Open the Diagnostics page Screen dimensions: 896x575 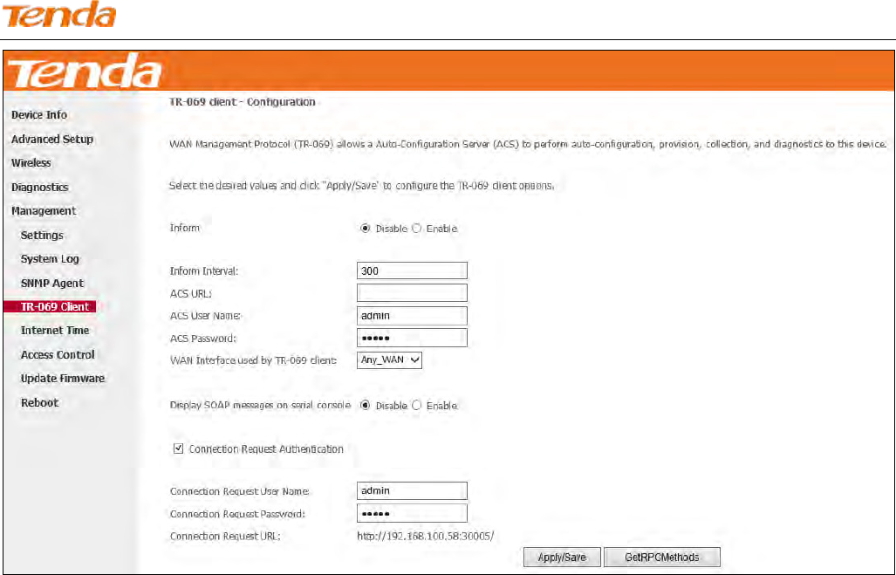[x=39, y=187]
